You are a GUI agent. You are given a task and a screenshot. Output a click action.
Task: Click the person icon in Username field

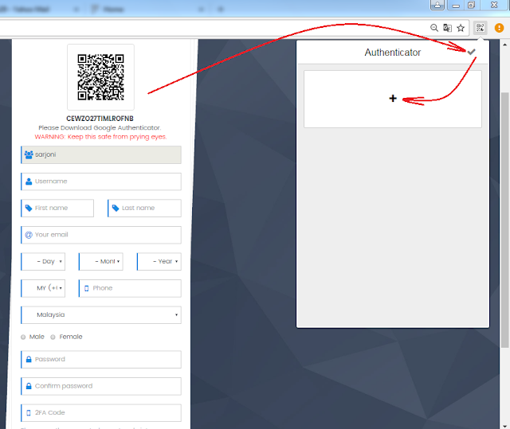click(29, 181)
